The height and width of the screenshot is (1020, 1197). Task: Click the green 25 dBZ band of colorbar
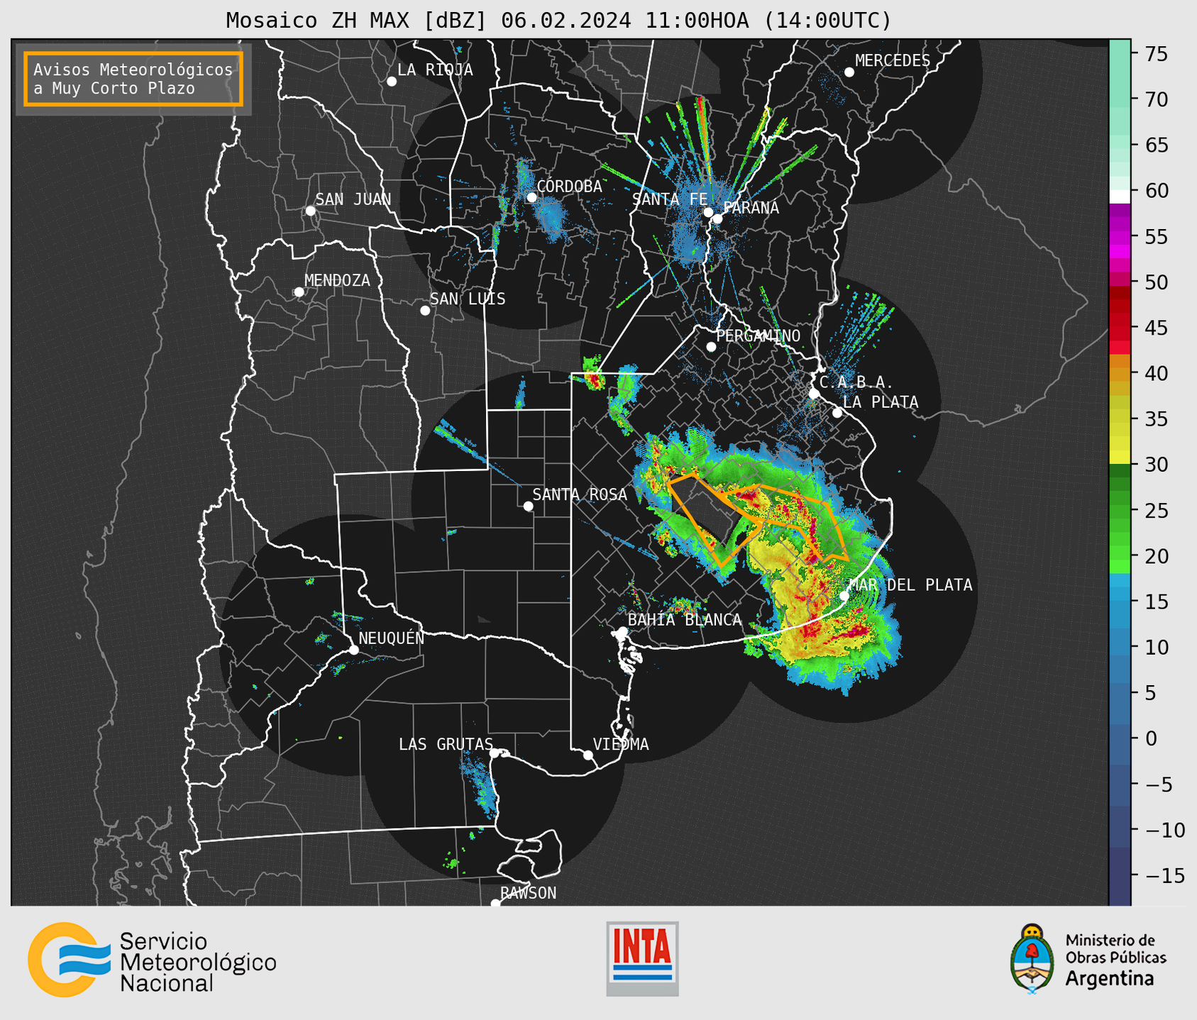click(1120, 510)
